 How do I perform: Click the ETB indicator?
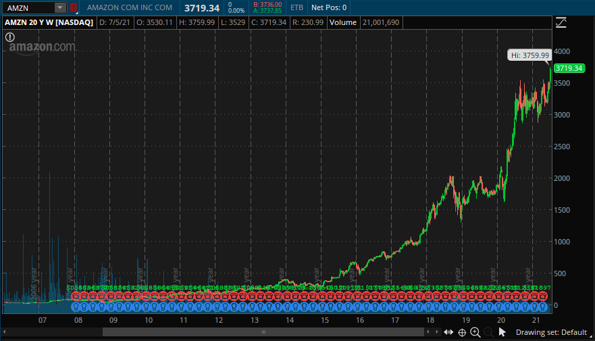pyautogui.click(x=296, y=7)
